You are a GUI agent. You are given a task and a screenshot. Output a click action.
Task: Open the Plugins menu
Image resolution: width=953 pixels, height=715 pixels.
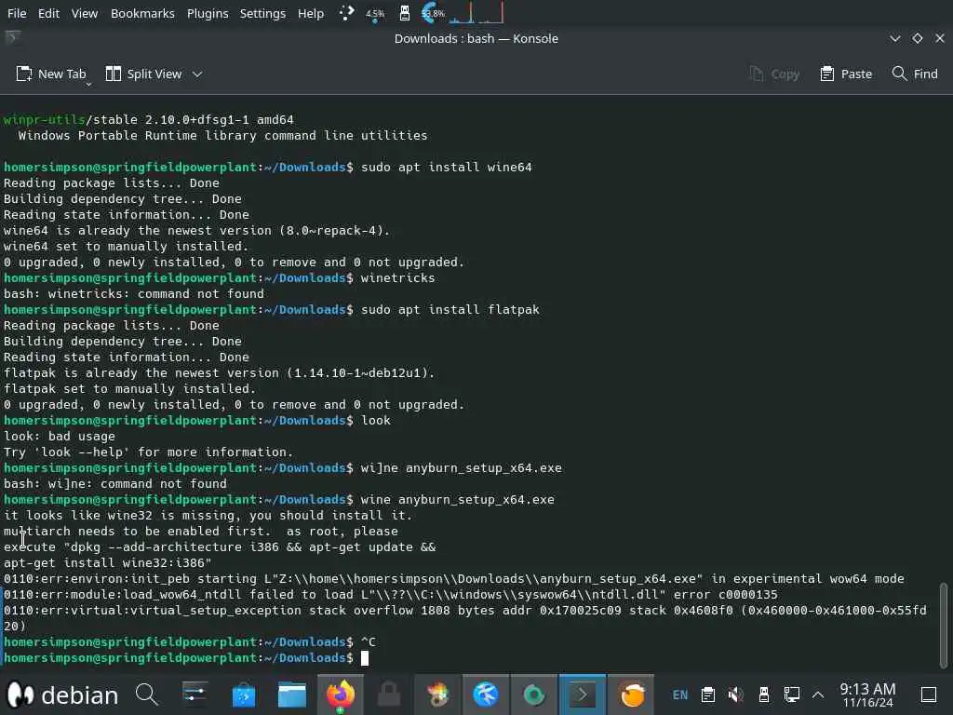pyautogui.click(x=208, y=13)
